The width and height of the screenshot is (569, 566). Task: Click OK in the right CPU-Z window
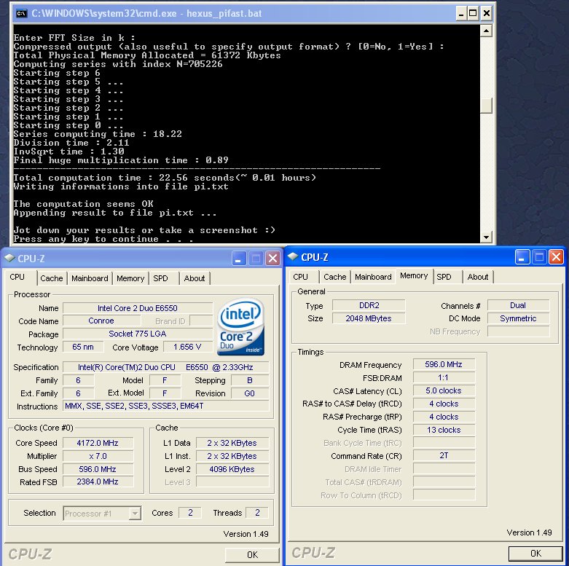click(535, 554)
